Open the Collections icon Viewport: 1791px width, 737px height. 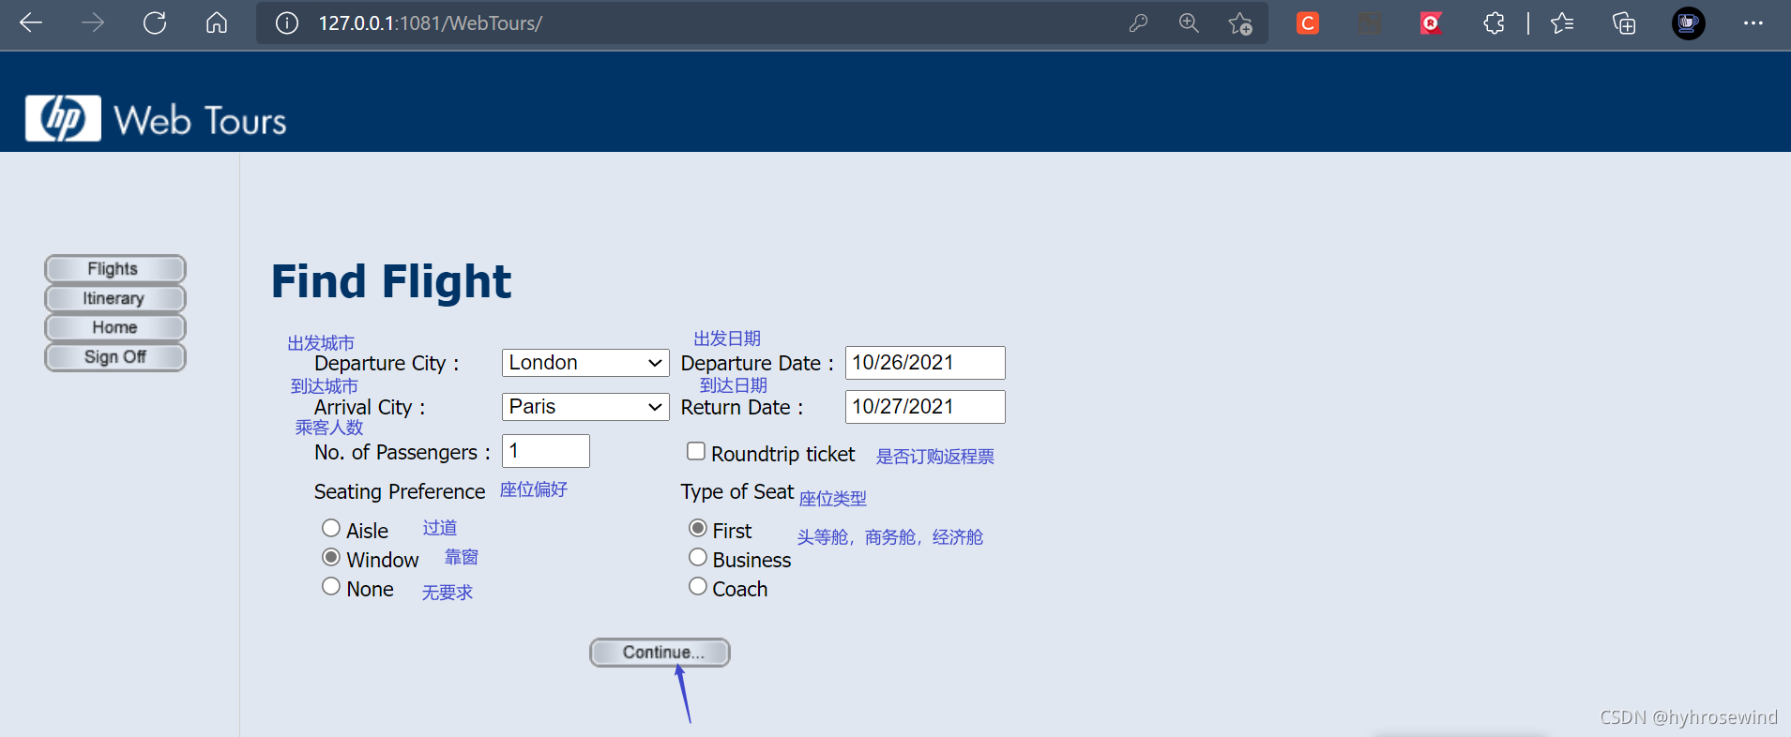[x=1624, y=23]
